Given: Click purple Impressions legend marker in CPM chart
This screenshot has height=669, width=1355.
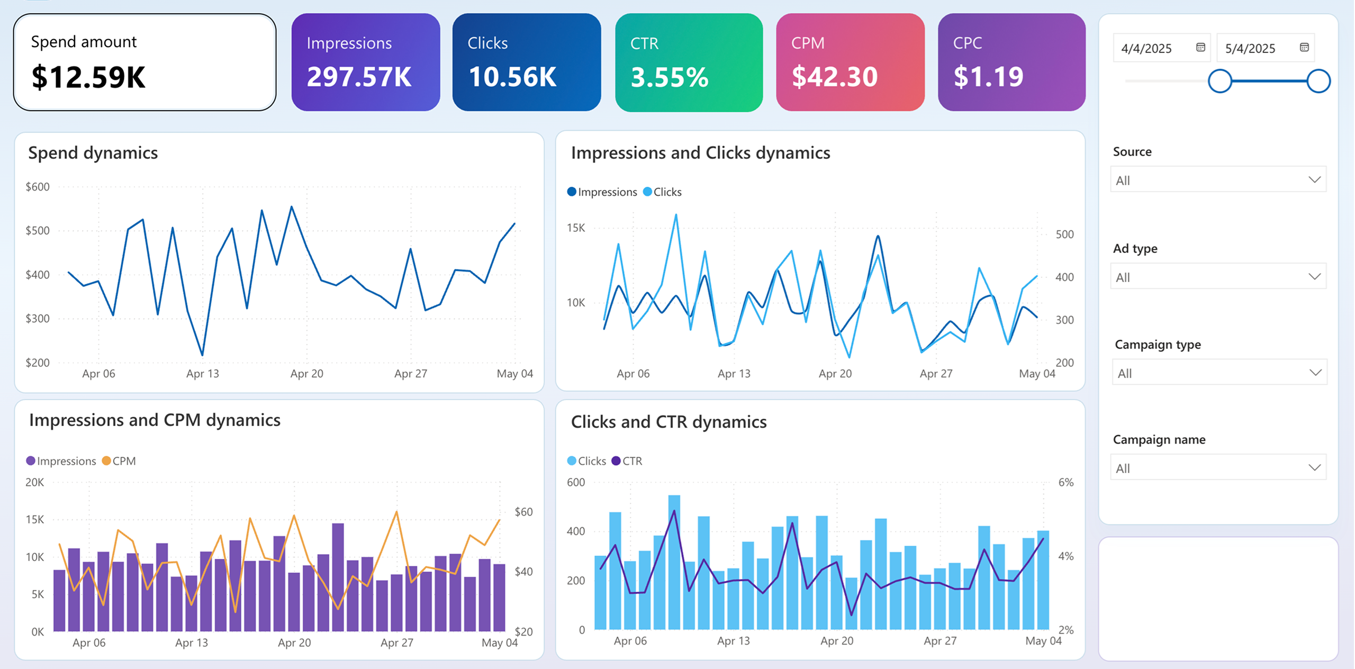Looking at the screenshot, I should [x=31, y=461].
